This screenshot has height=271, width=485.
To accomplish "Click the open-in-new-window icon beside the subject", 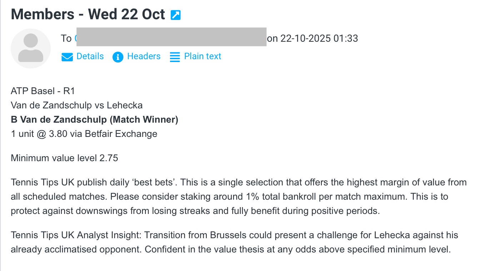I will [x=176, y=15].
